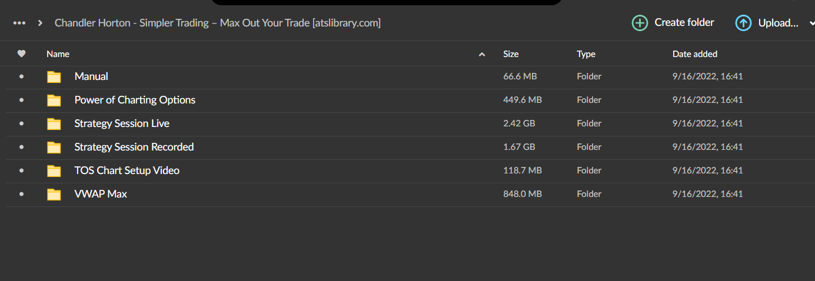The height and width of the screenshot is (281, 815).
Task: Click the Manual folder icon
Action: coord(54,77)
